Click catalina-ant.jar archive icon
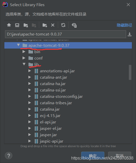 tap(36, 77)
